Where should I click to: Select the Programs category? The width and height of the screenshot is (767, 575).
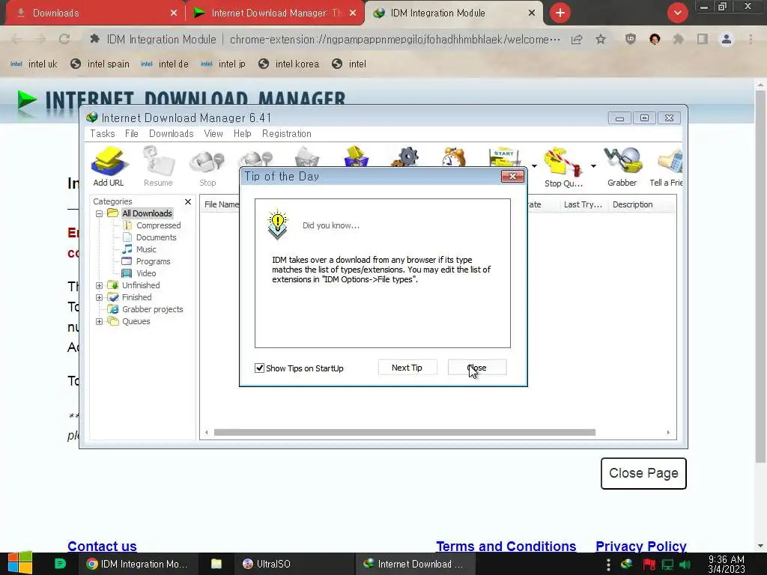(x=153, y=261)
